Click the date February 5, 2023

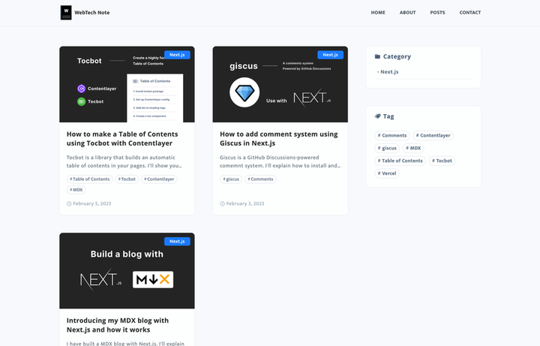(92, 203)
